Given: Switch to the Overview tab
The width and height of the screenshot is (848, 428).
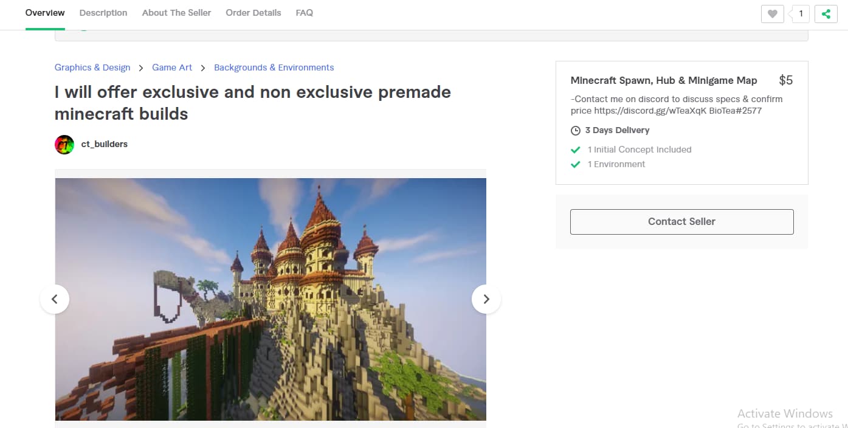Looking at the screenshot, I should coord(45,13).
